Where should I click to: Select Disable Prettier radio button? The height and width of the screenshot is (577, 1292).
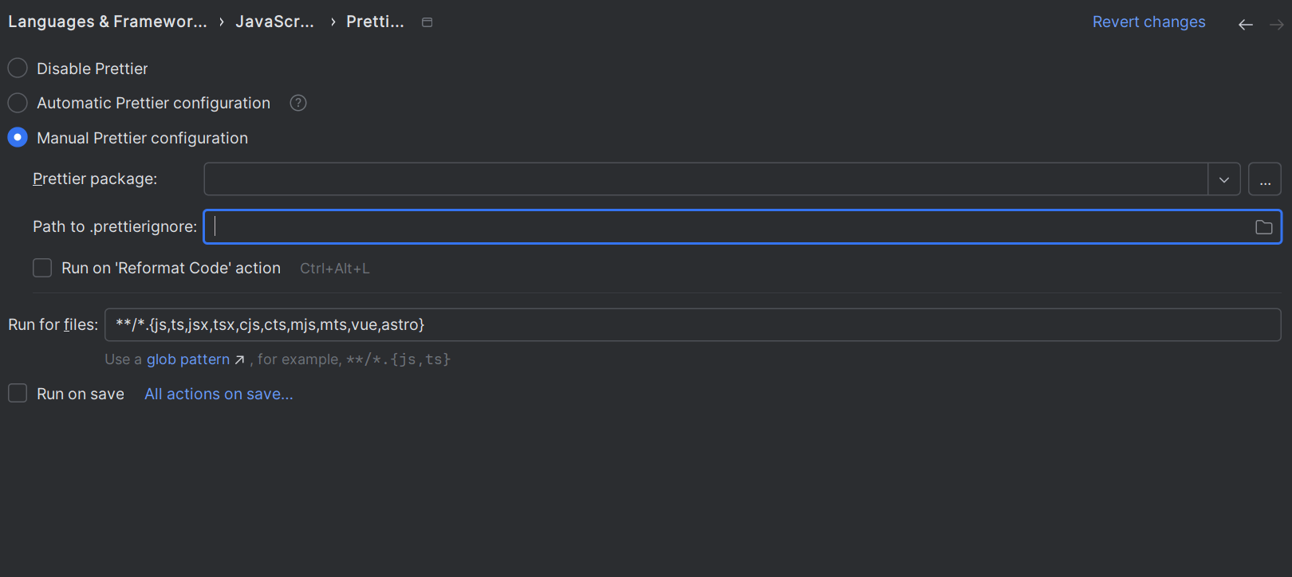pyautogui.click(x=18, y=69)
